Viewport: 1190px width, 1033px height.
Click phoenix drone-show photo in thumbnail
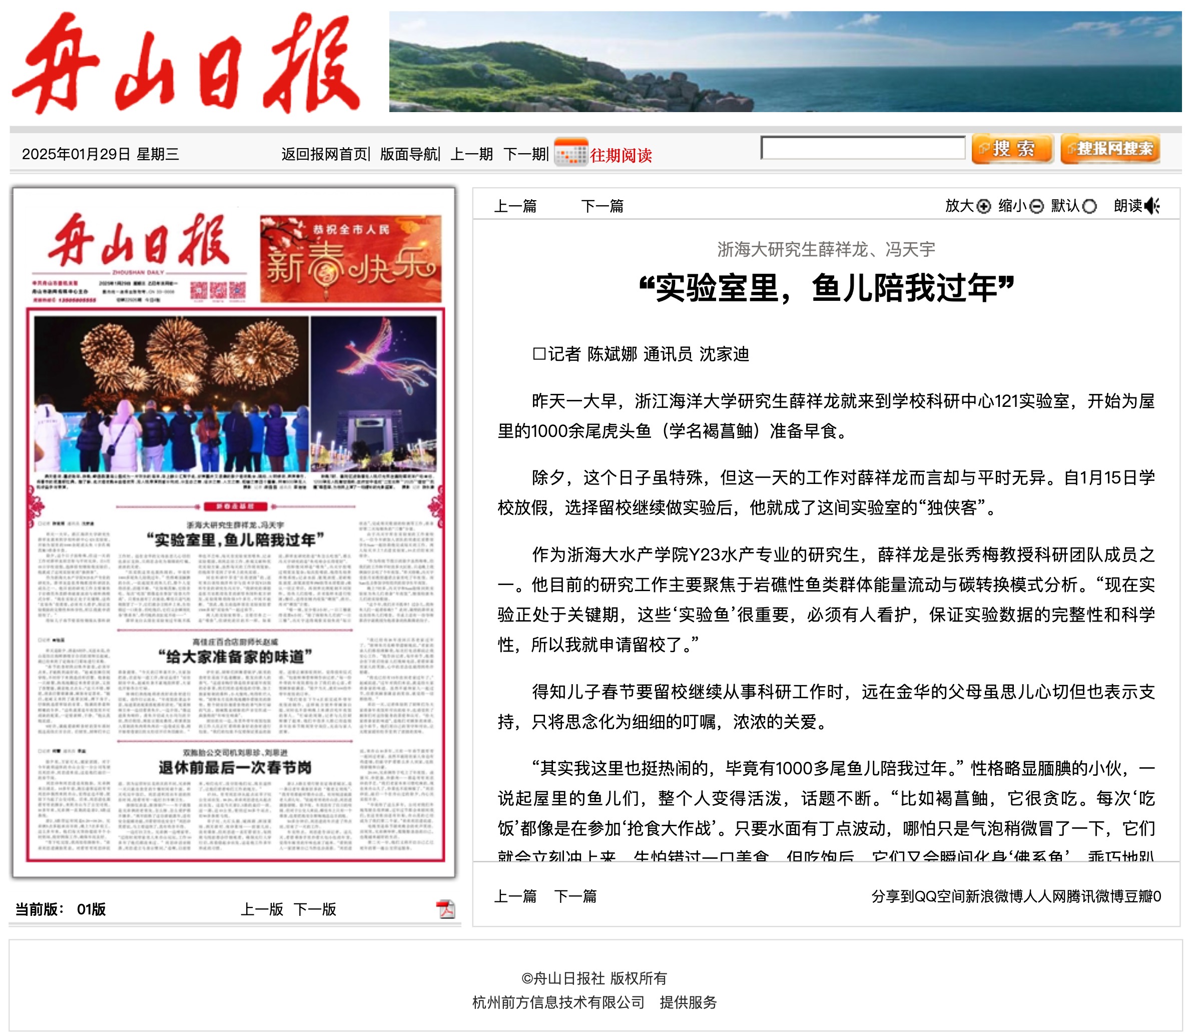[x=373, y=394]
